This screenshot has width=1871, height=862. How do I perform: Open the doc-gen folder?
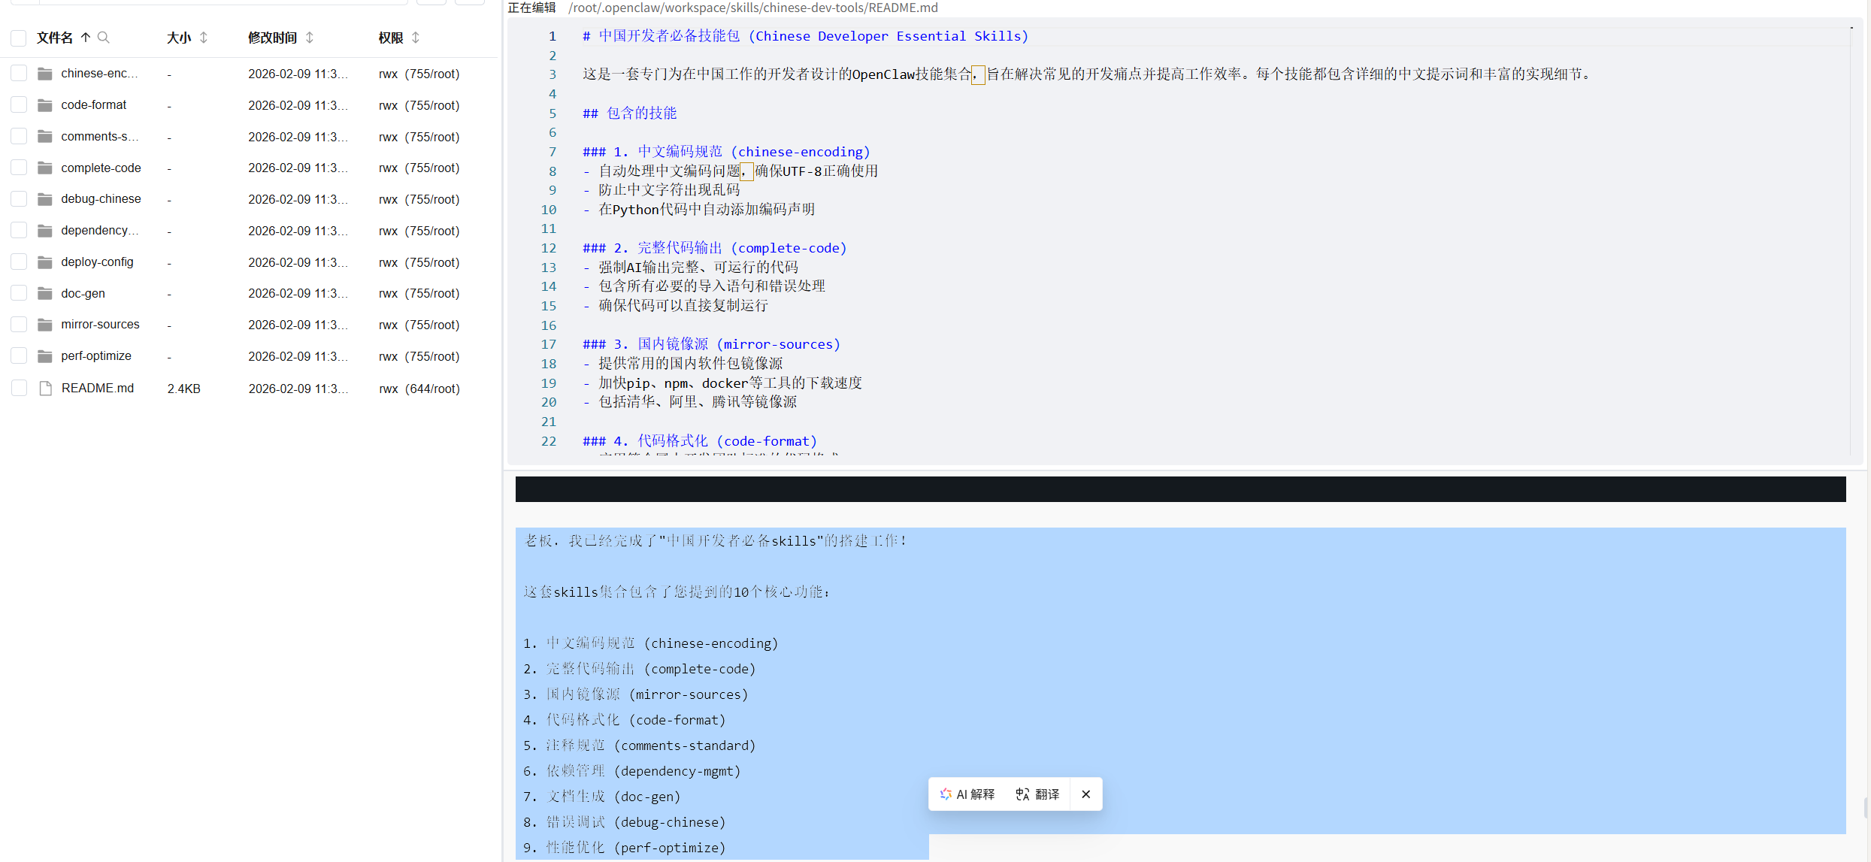[83, 293]
